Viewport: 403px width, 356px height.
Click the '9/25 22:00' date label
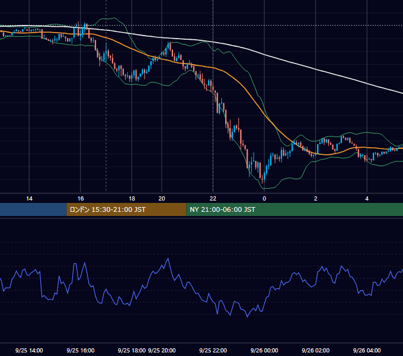point(213,350)
